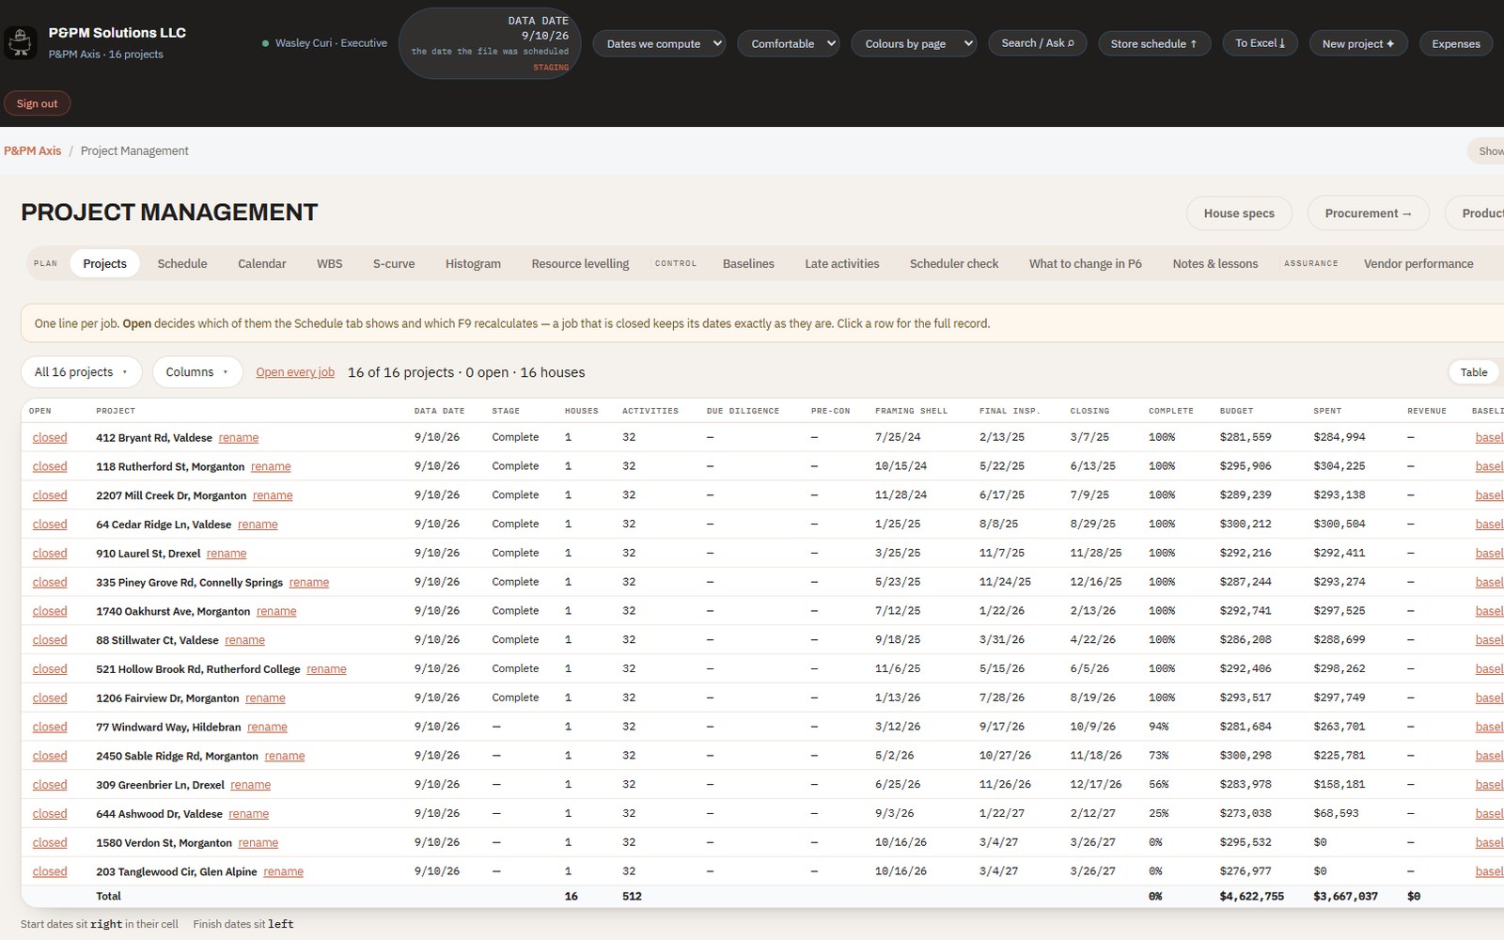Click the Data Date pill
This screenshot has height=940, width=1504.
[490, 43]
